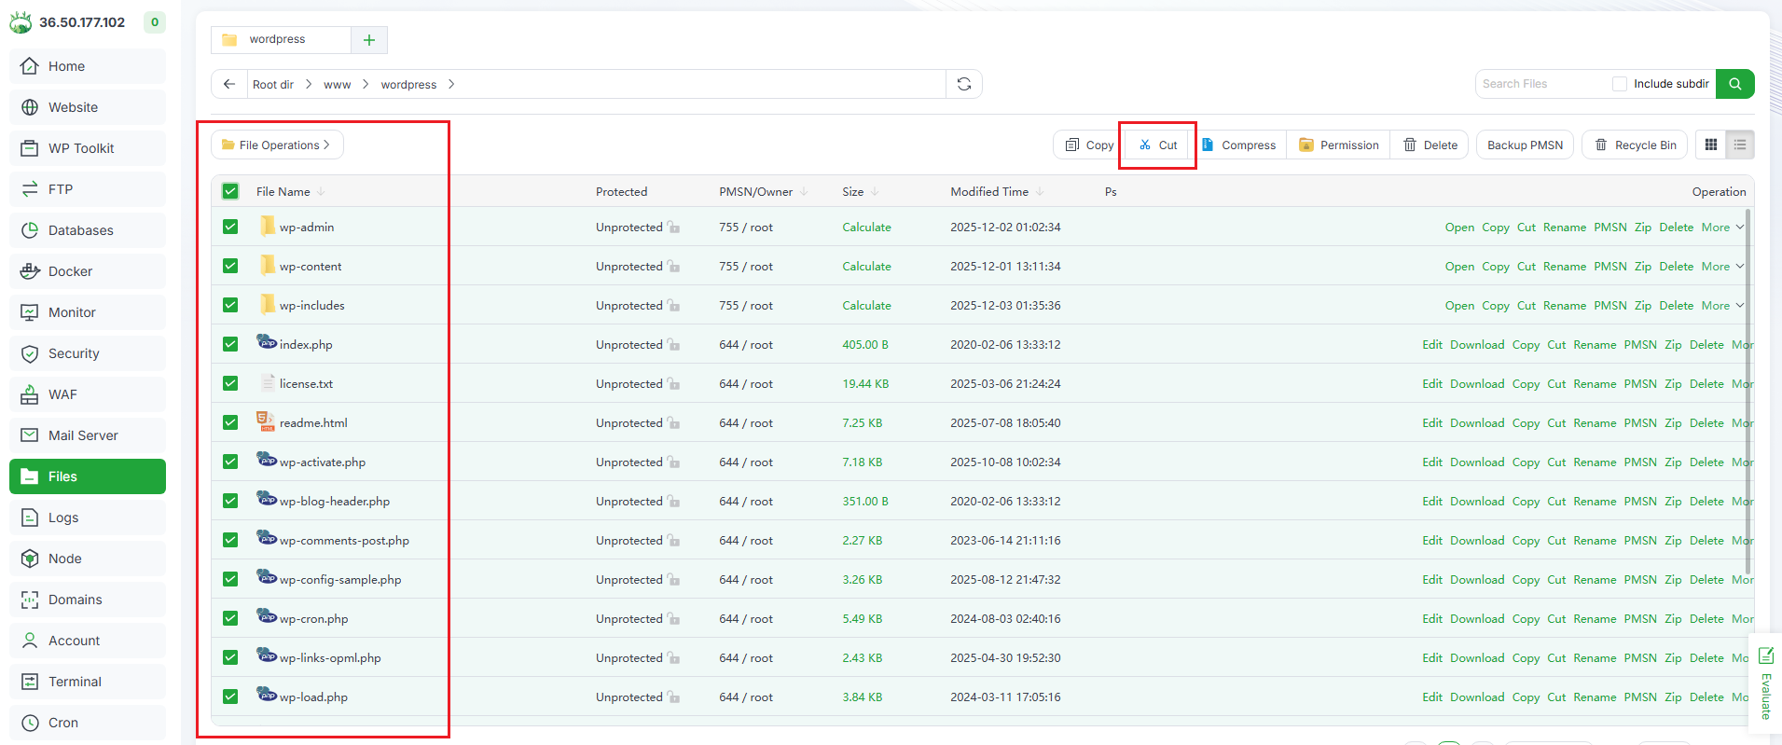Click the Backup PMSN button

point(1526,145)
